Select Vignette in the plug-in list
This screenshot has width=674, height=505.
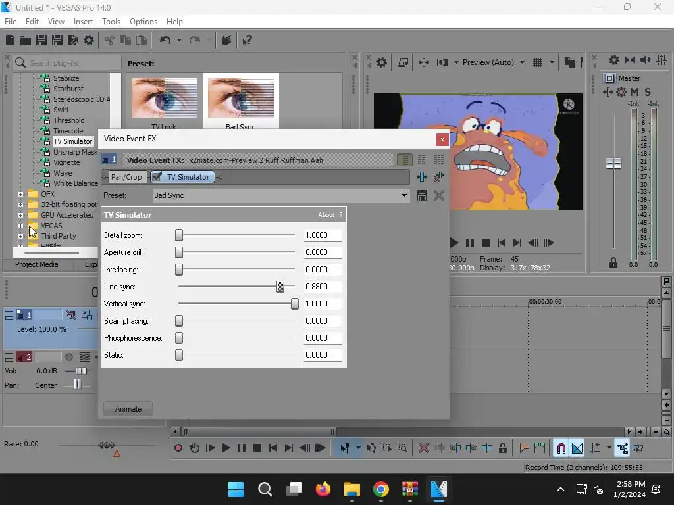pyautogui.click(x=66, y=162)
